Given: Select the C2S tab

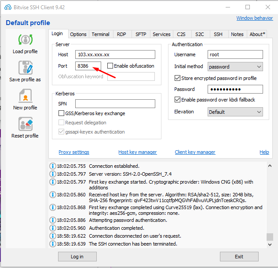Looking at the screenshot, I should 181,34.
